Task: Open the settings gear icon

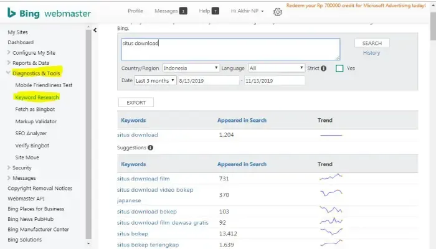Action: tap(278, 12)
